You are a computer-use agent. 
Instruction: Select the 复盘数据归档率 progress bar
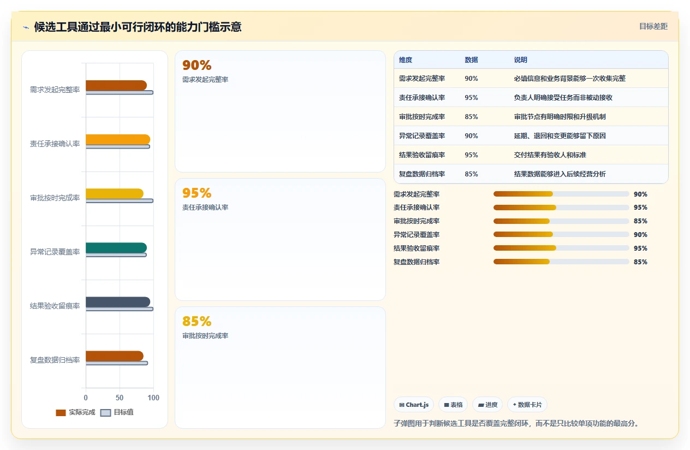561,262
